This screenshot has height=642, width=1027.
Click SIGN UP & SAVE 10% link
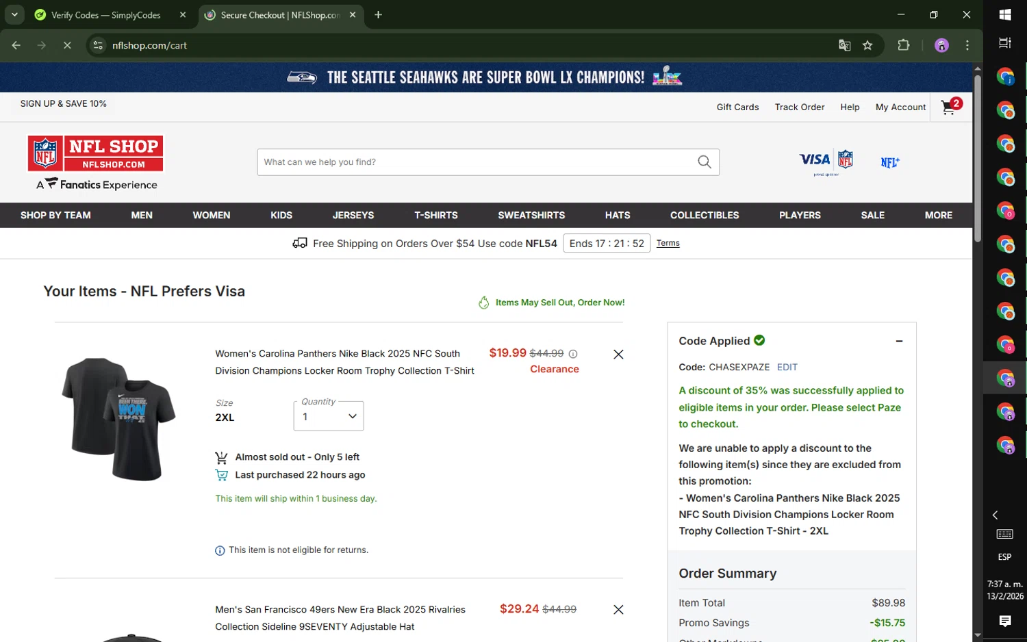pos(64,103)
